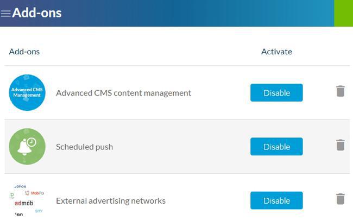The image size is (353, 220).
Task: Click the Add-ons column header
Action: click(x=24, y=52)
